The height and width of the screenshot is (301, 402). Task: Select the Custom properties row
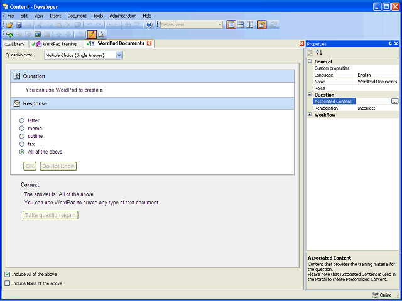356,68
